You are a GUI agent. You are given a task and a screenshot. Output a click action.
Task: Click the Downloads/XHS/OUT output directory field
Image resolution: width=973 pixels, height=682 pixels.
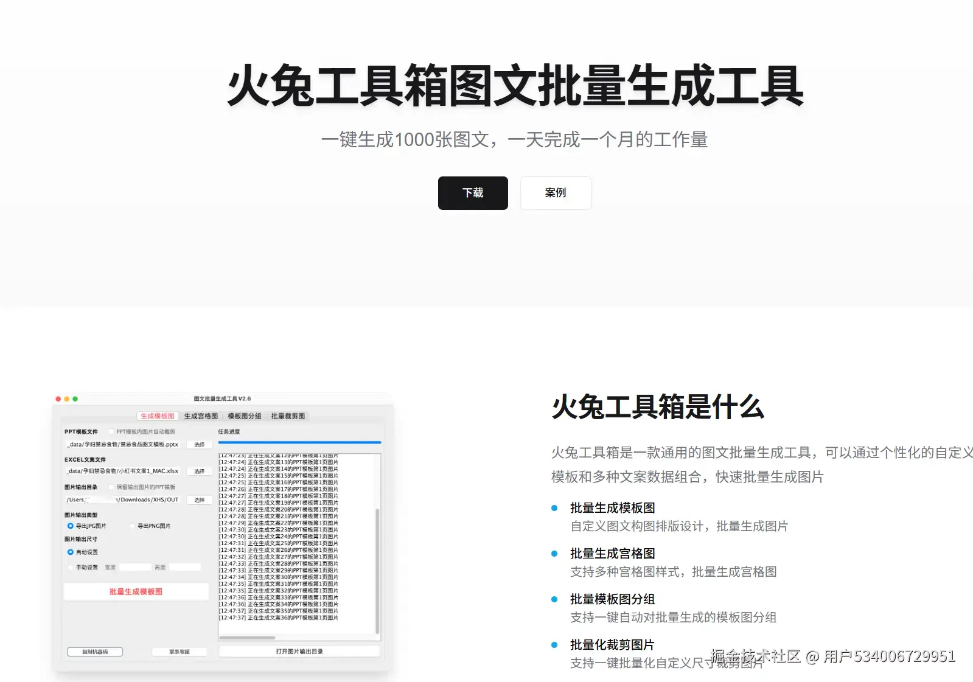point(122,500)
